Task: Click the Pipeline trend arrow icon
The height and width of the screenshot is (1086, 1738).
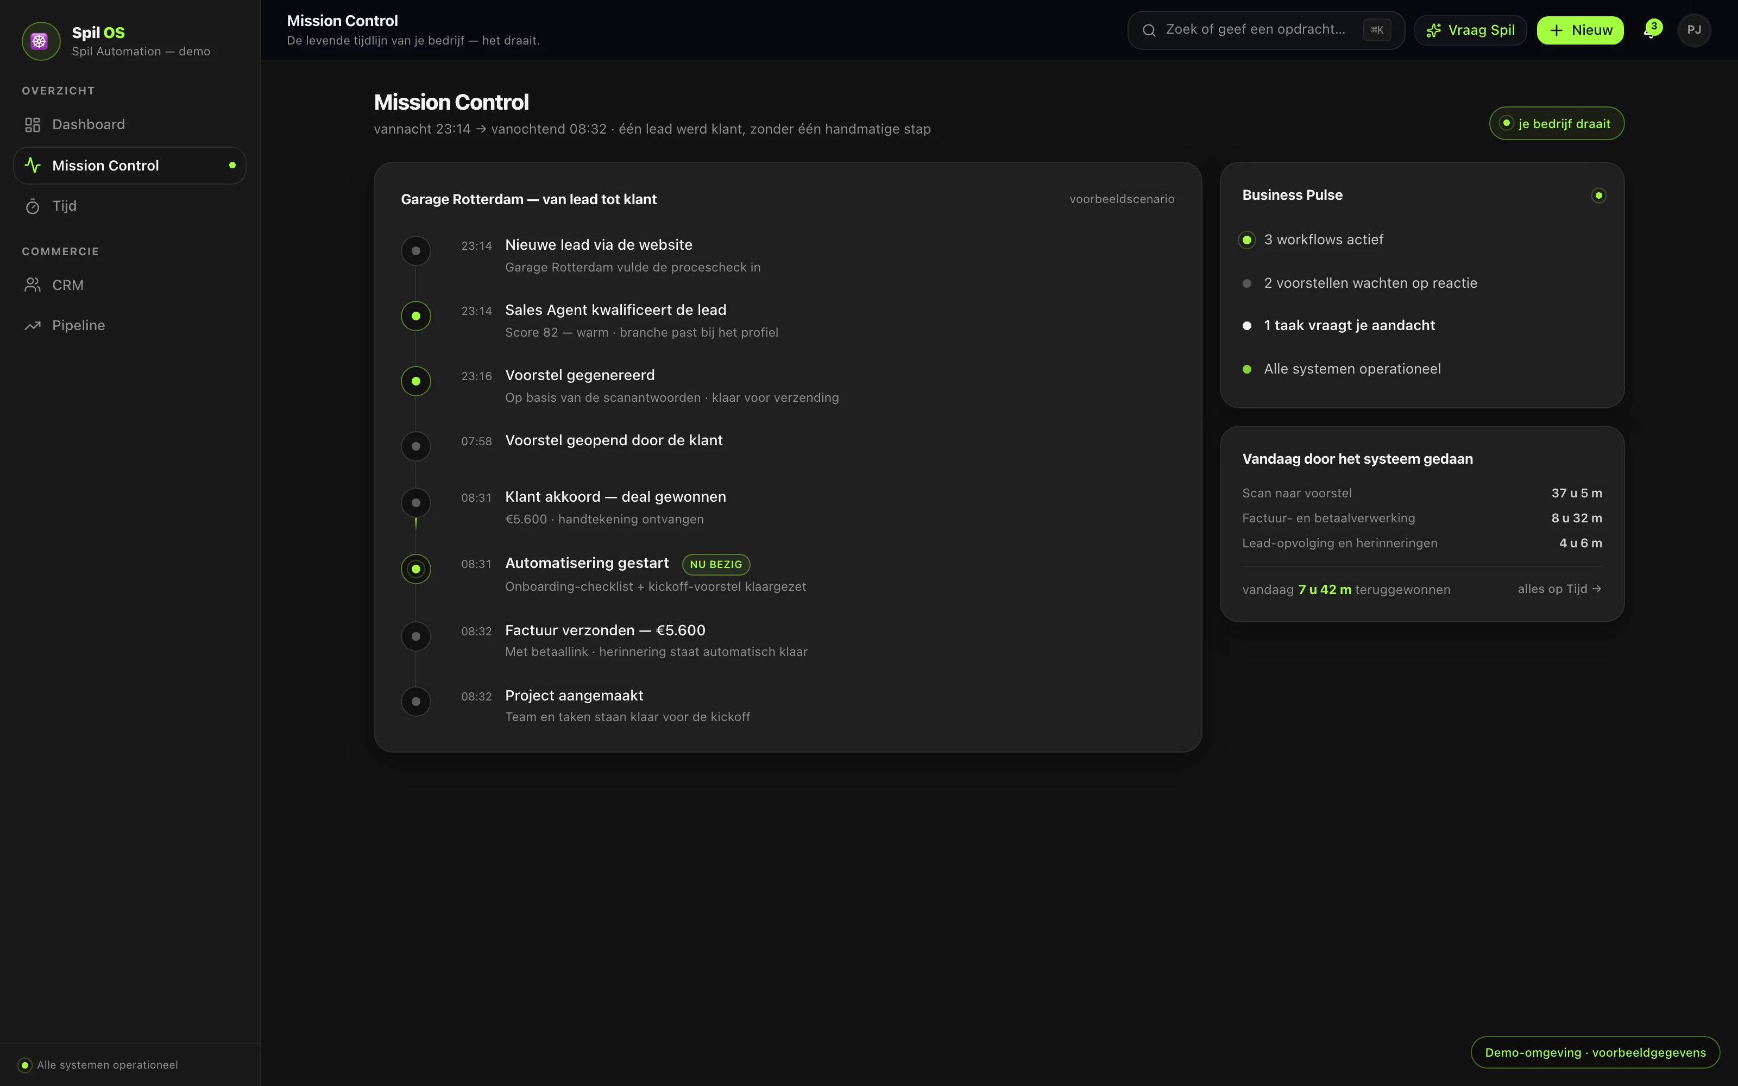Action: (33, 326)
